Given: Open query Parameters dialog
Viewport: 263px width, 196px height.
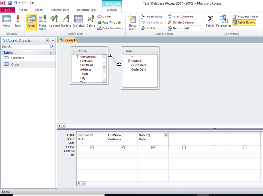Looking at the screenshot, I should click(223, 21).
